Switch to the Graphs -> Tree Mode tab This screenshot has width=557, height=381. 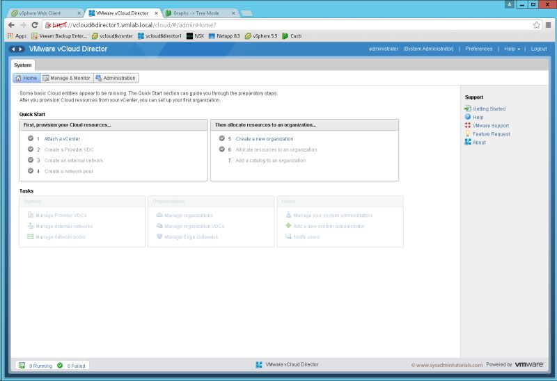point(201,13)
